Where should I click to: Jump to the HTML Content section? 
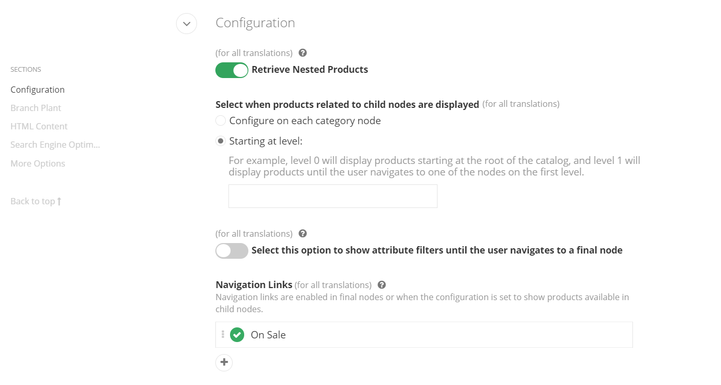[x=39, y=126]
